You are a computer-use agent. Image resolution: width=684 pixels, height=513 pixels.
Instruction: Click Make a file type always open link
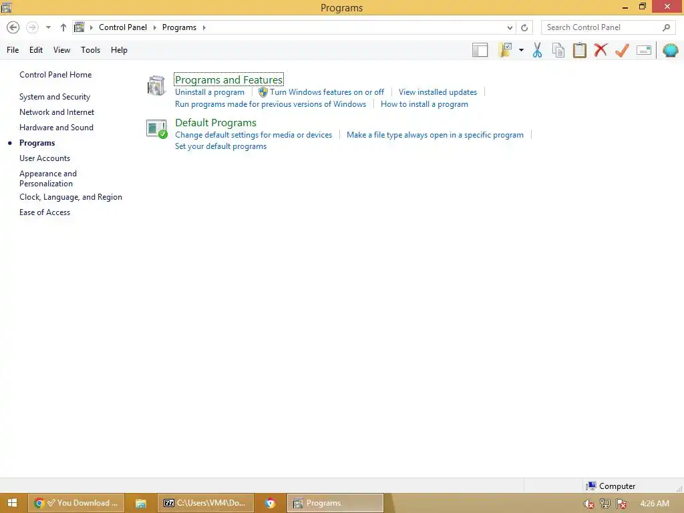[435, 135]
